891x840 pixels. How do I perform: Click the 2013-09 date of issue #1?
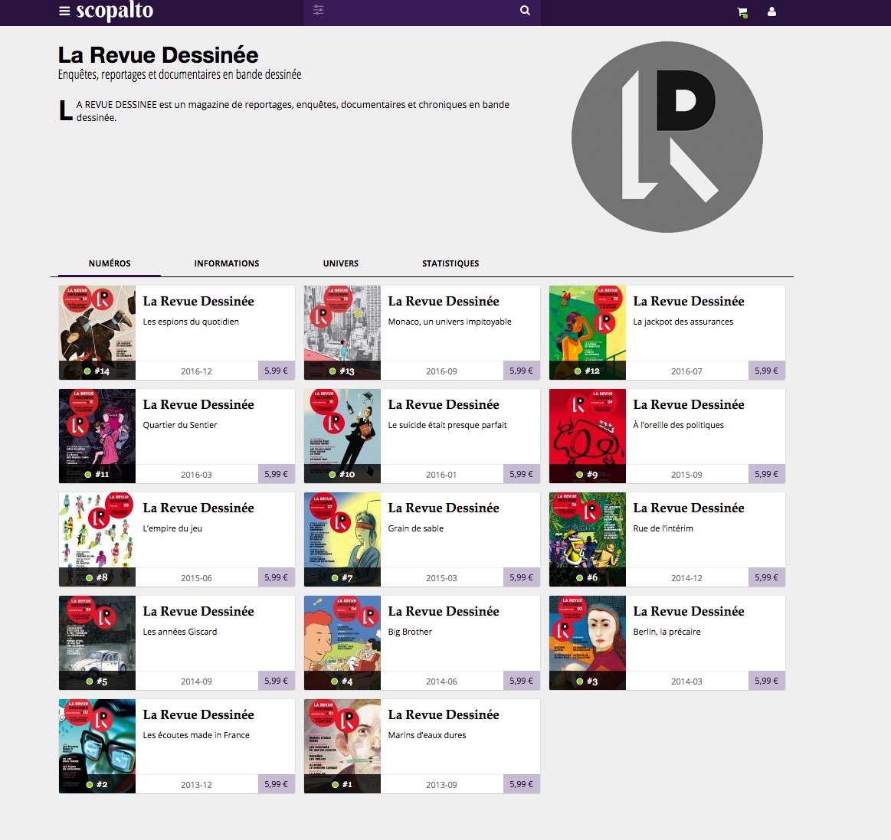tap(441, 785)
